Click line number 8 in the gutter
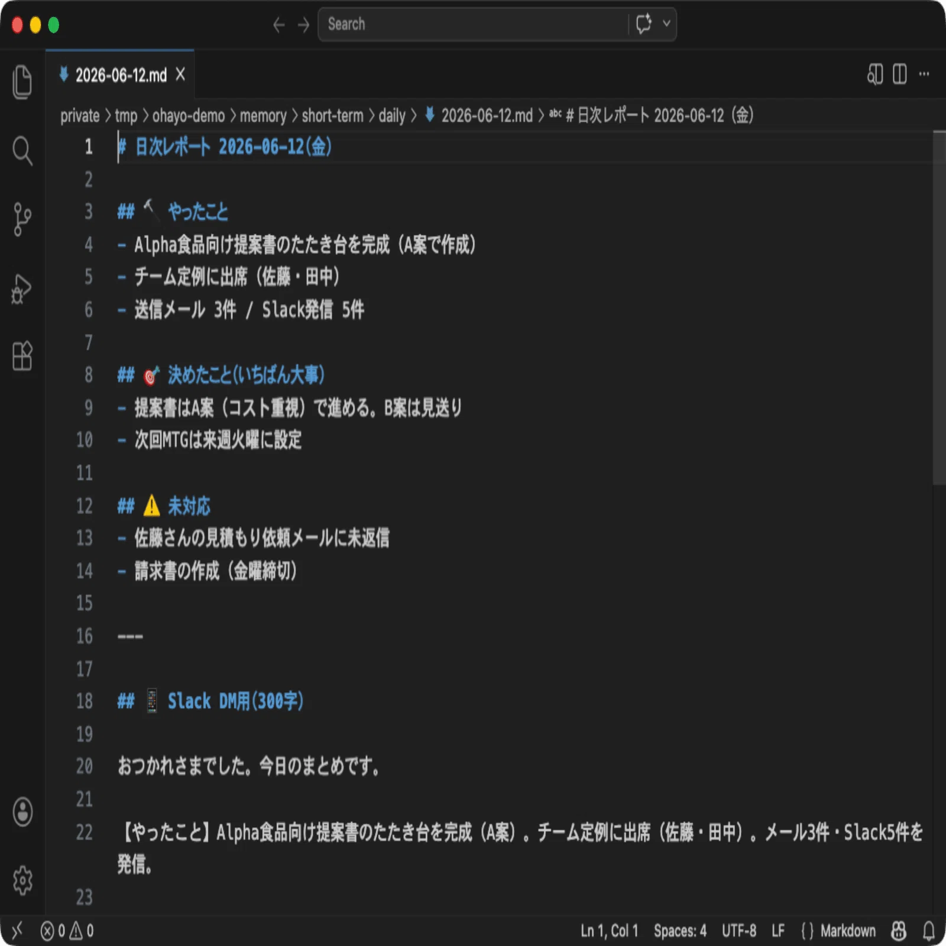The image size is (946, 946). 88,375
